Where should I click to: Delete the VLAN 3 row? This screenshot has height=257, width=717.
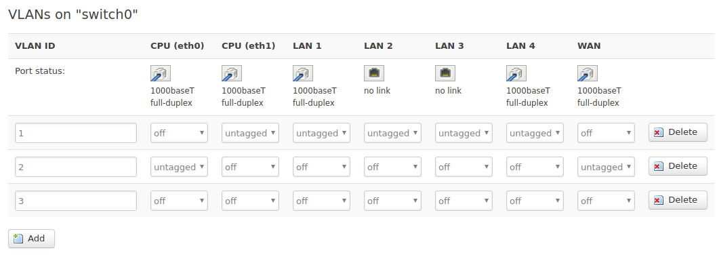678,200
